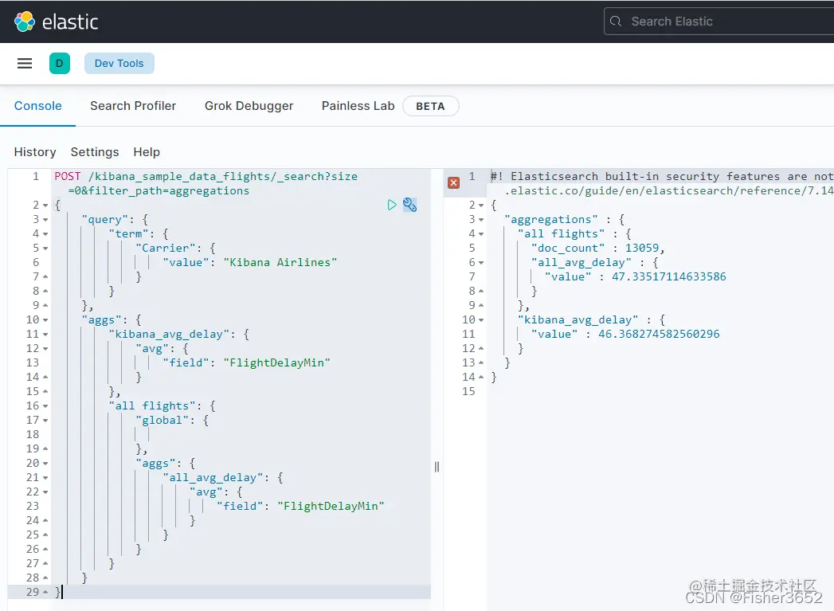Screen dimensions: 834x611
Task: Fold the nested "aggs" on line 20
Action: click(45, 464)
